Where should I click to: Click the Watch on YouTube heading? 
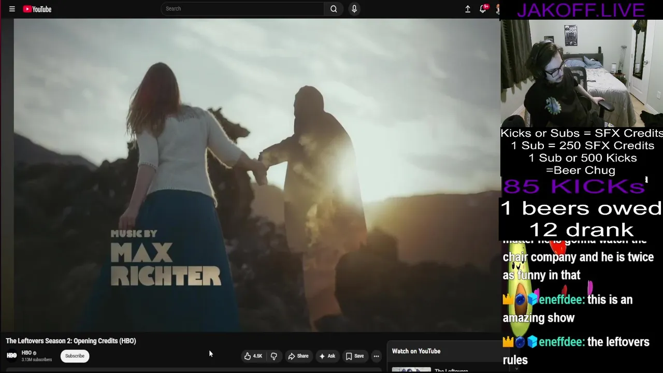coord(416,351)
